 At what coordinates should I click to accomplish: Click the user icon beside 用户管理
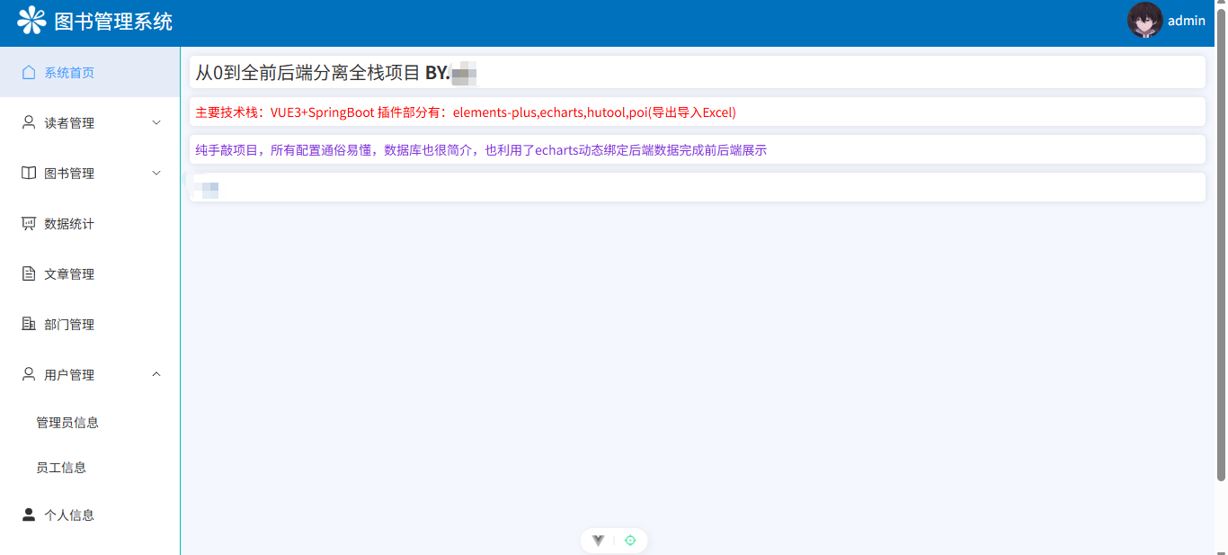coord(29,374)
